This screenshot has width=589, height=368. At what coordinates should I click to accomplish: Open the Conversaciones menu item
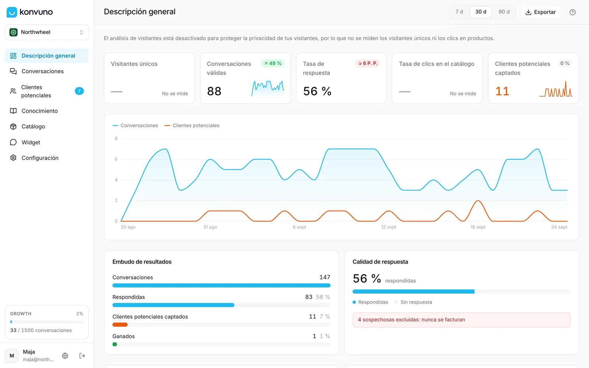tap(47, 71)
